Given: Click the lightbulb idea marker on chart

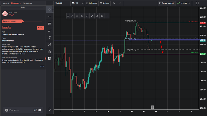Looking at the screenshot, I should [x=152, y=107].
